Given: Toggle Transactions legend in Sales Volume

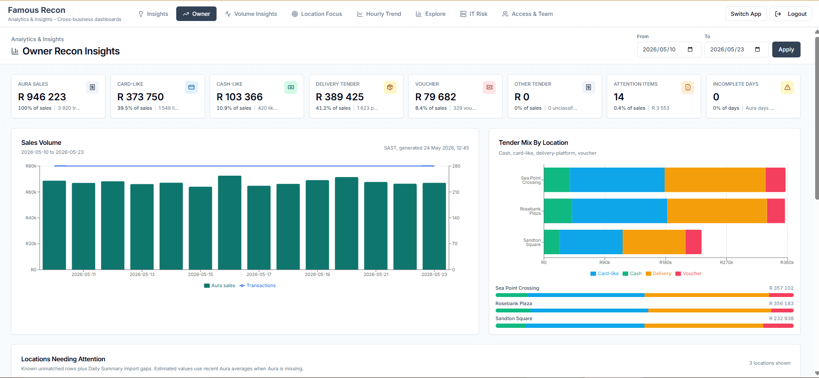Looking at the screenshot, I should (x=257, y=285).
